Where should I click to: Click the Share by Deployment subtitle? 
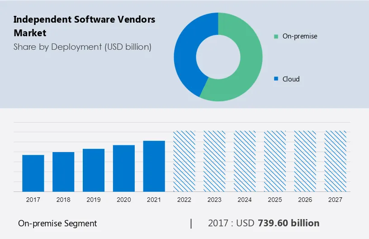point(82,47)
